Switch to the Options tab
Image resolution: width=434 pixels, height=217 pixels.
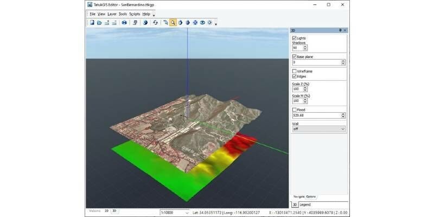[x=311, y=196]
